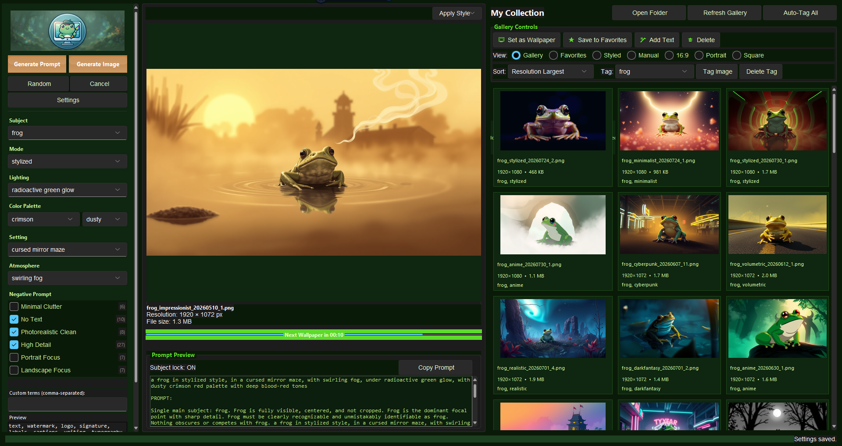Click the Custom terms input field

click(68, 404)
